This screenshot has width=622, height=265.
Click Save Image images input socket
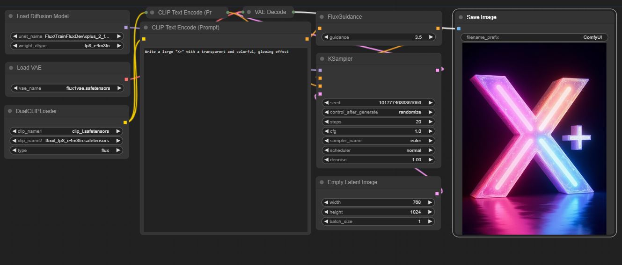pos(459,29)
